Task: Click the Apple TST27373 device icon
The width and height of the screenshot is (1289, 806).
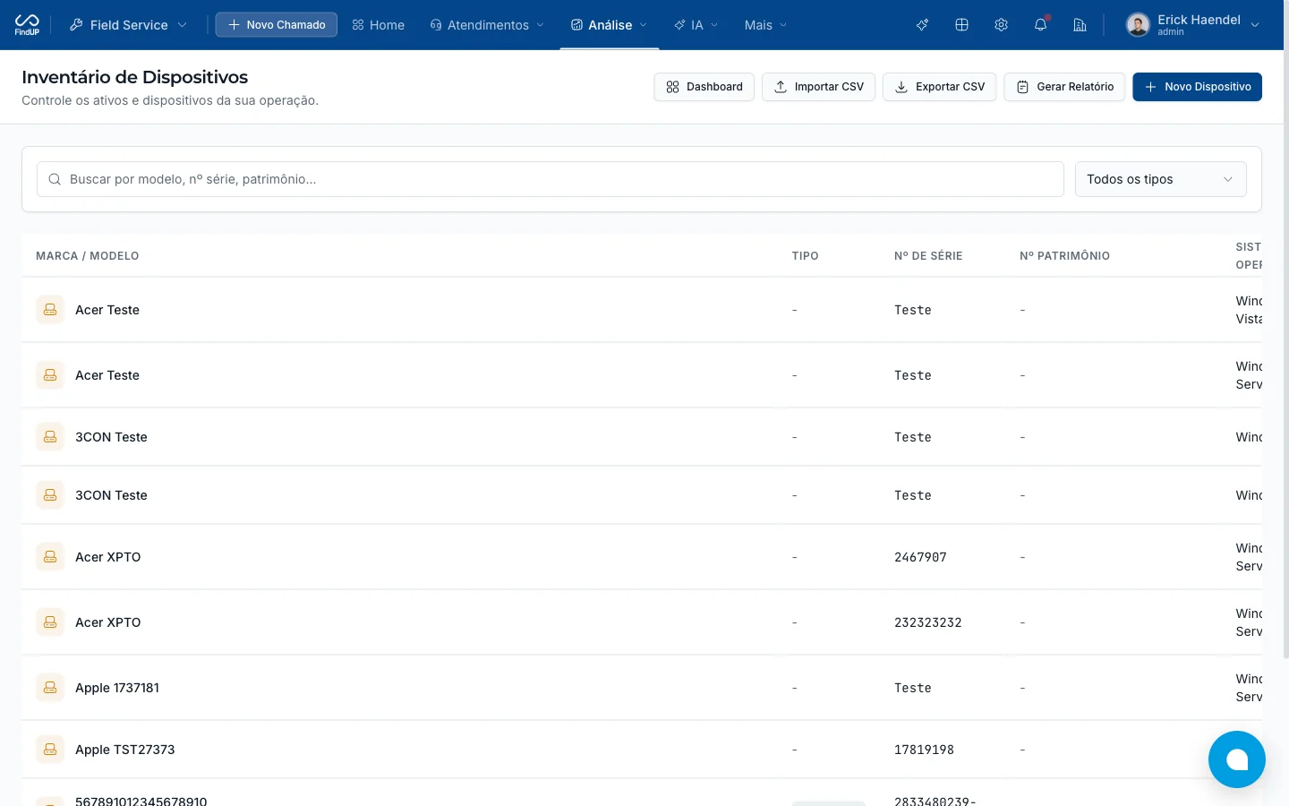Action: point(50,750)
